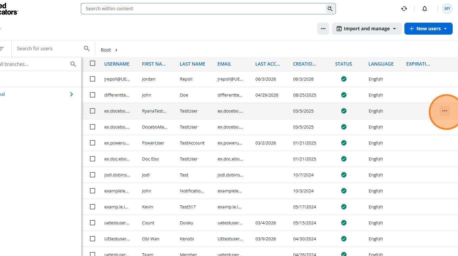The height and width of the screenshot is (256, 458).
Task: Click the Root breadcrumb link
Action: [106, 50]
